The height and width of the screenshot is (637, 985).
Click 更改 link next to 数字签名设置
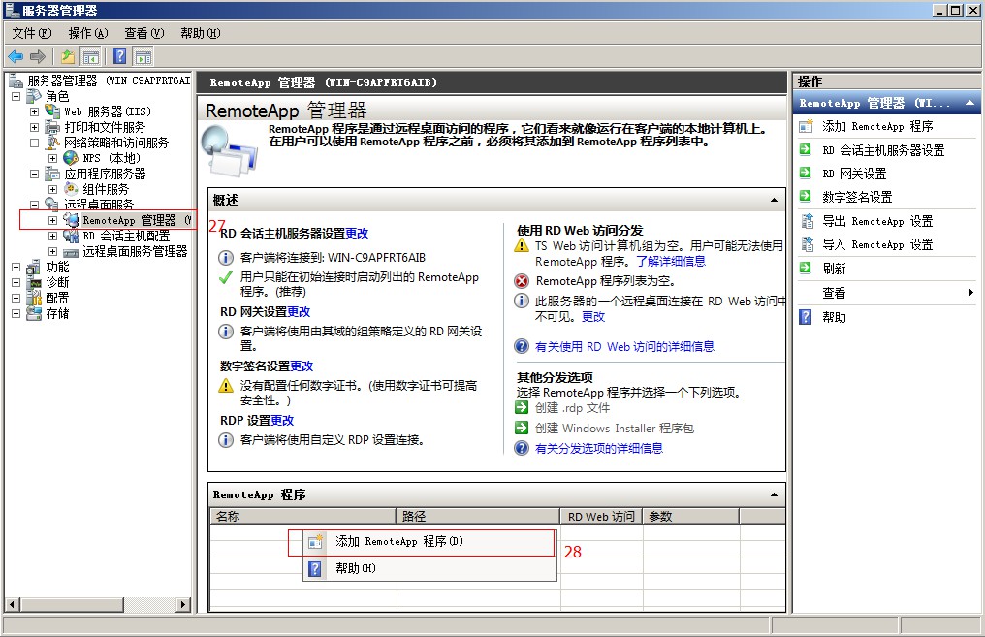[302, 366]
